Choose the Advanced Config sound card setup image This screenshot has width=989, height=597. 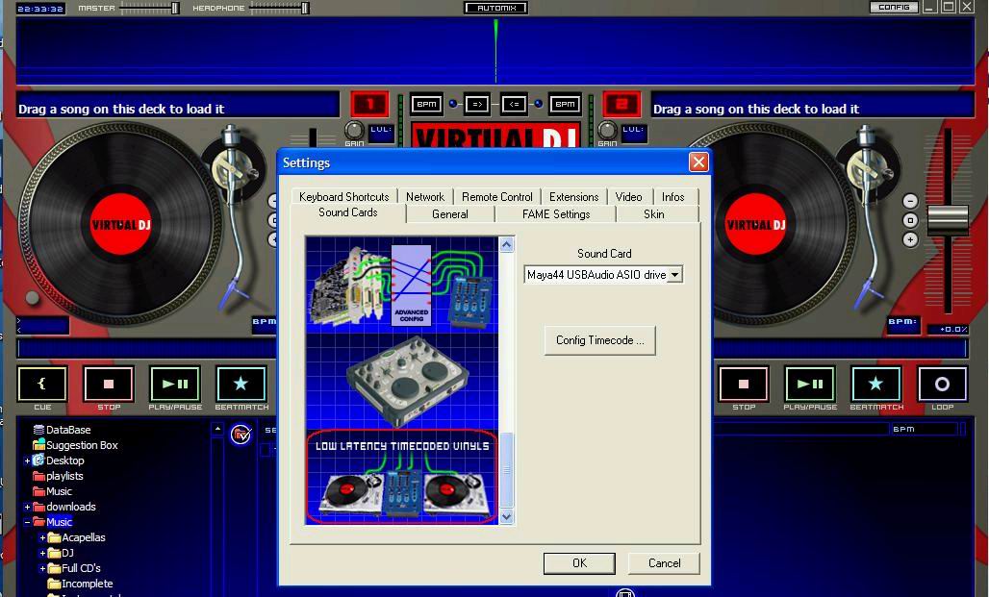tap(402, 285)
